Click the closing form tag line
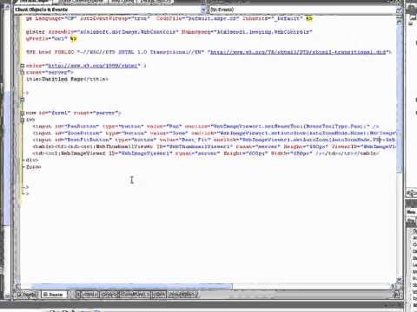The width and height of the screenshot is (417, 312). point(34,167)
